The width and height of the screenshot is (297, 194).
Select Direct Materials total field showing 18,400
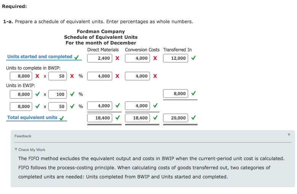pyautogui.click(x=100, y=118)
